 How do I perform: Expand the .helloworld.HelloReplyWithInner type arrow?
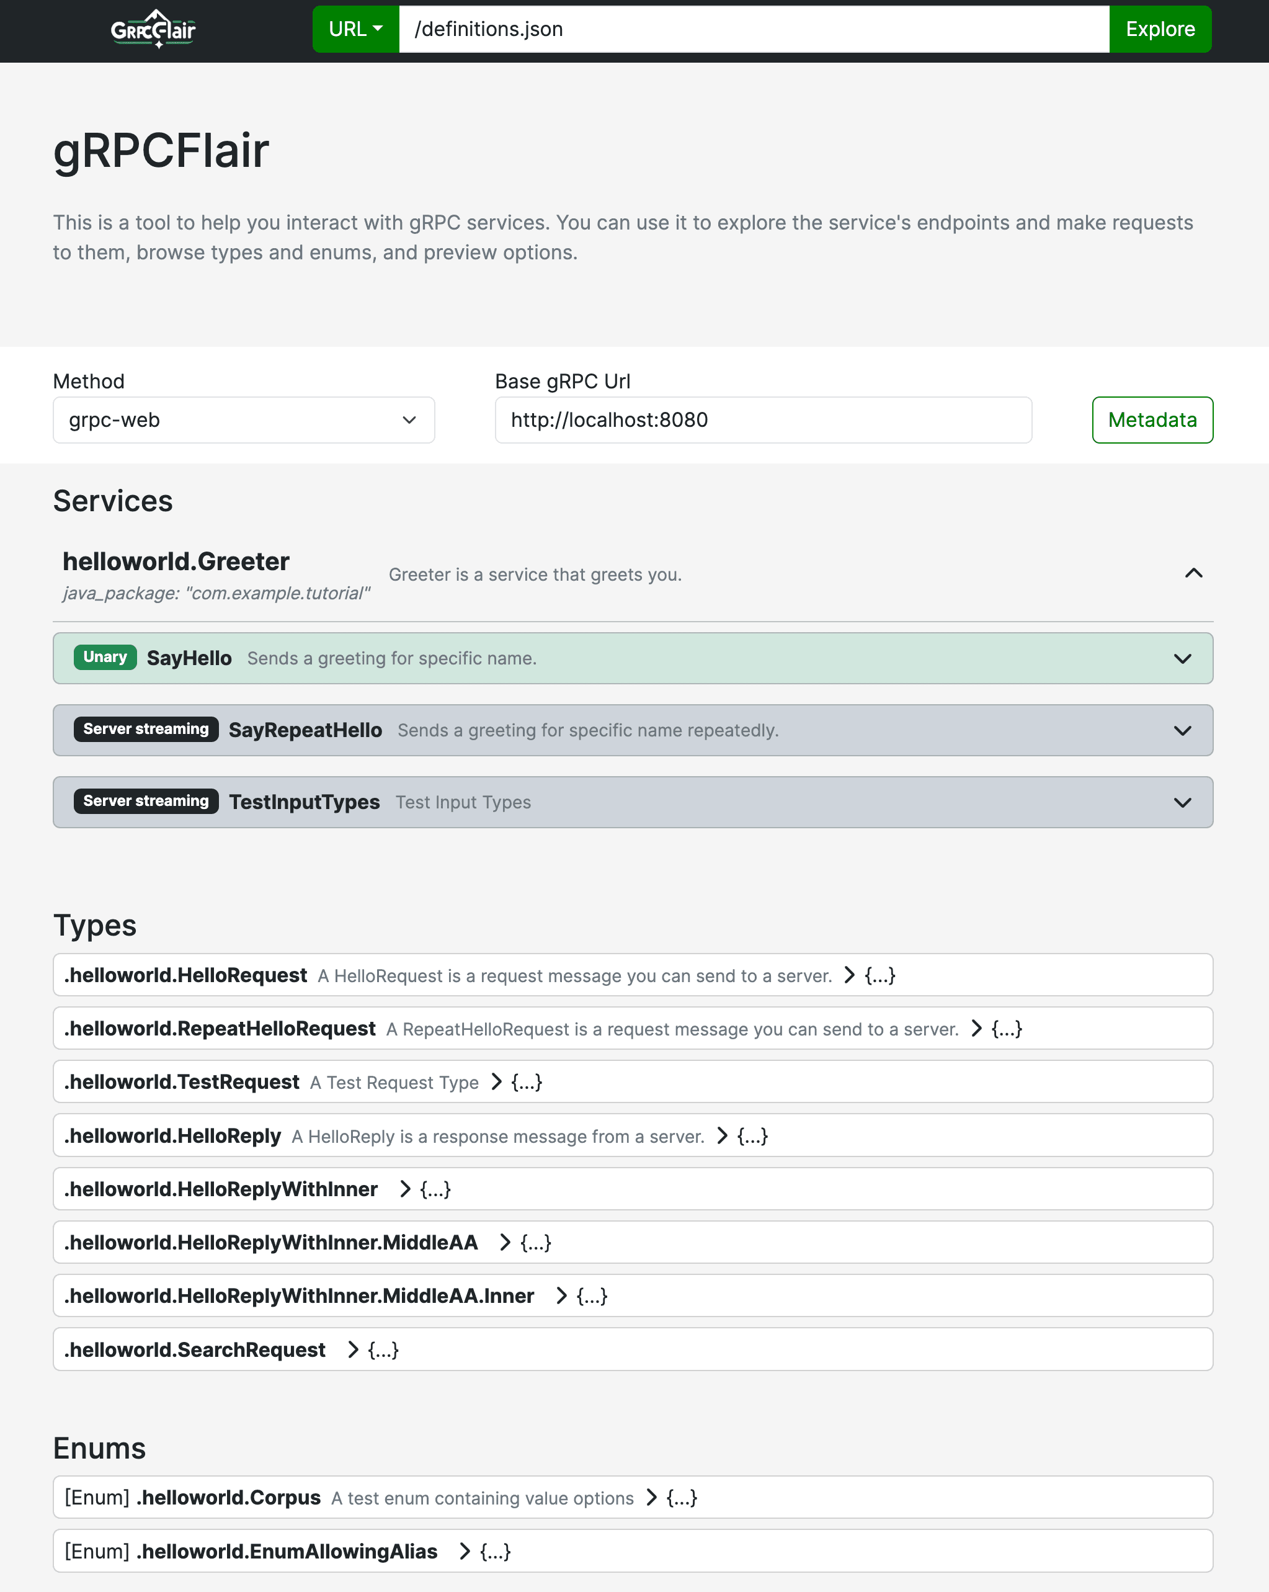tap(405, 1189)
